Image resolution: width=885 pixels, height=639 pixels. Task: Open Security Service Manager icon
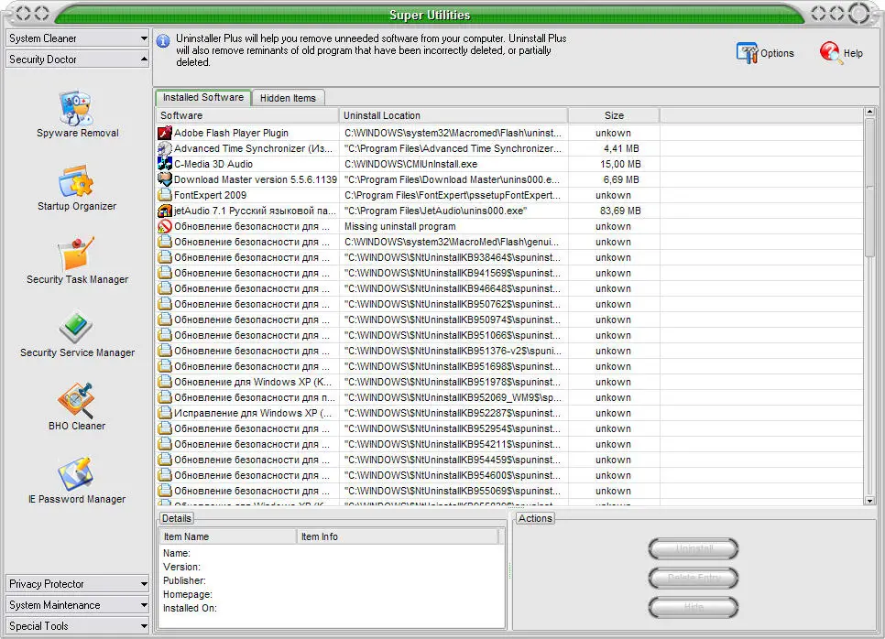coord(77,328)
